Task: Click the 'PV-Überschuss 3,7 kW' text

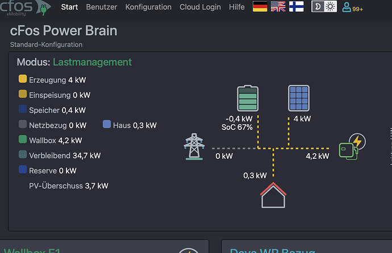Action: coord(69,186)
